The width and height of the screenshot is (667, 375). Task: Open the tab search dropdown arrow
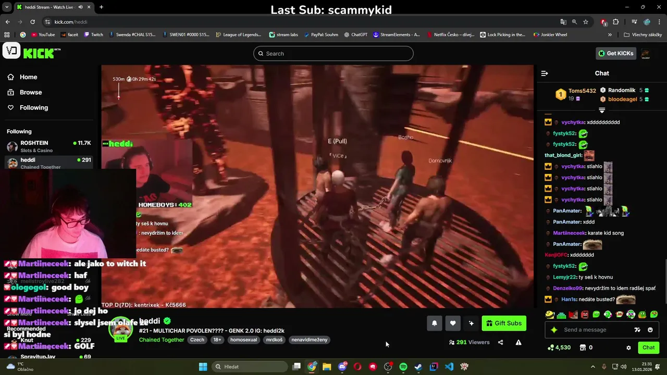pos(7,7)
